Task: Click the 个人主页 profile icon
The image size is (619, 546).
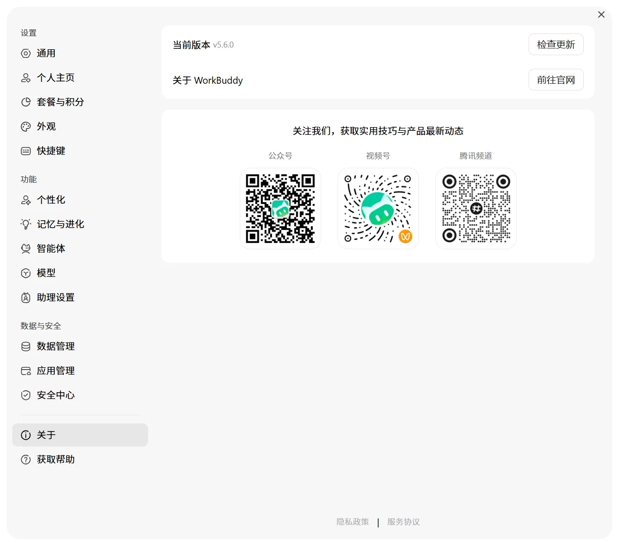Action: click(26, 78)
